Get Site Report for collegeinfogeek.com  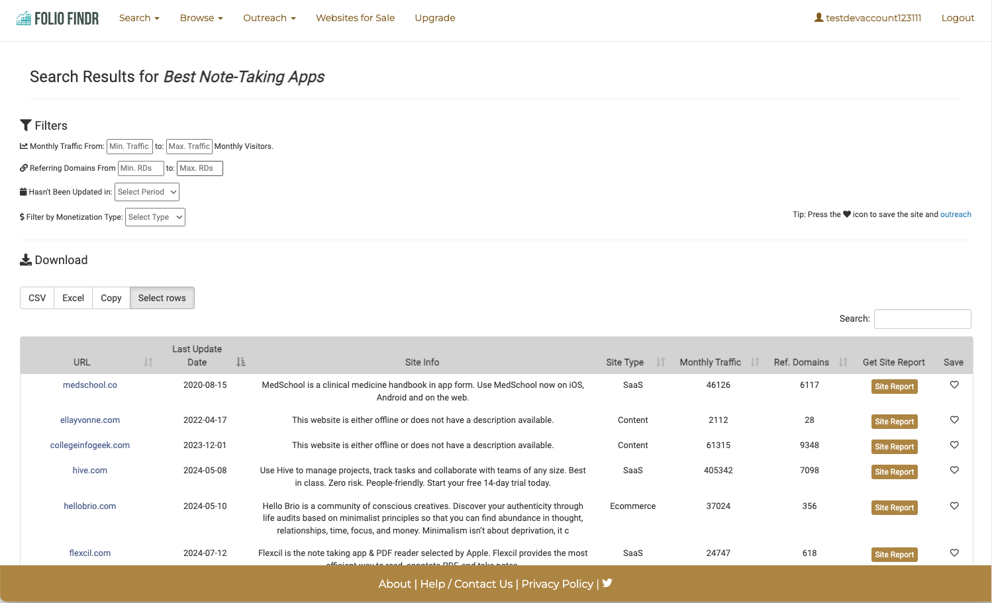894,447
